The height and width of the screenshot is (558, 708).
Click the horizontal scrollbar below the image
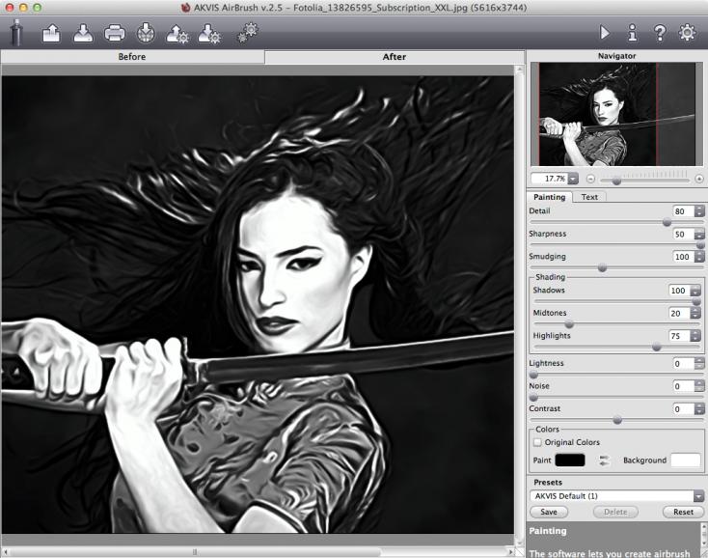pyautogui.click(x=258, y=551)
